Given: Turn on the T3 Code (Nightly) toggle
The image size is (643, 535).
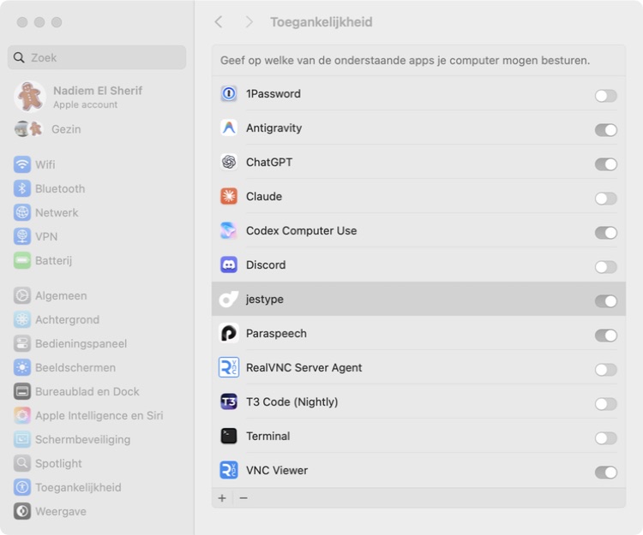Looking at the screenshot, I should (605, 404).
